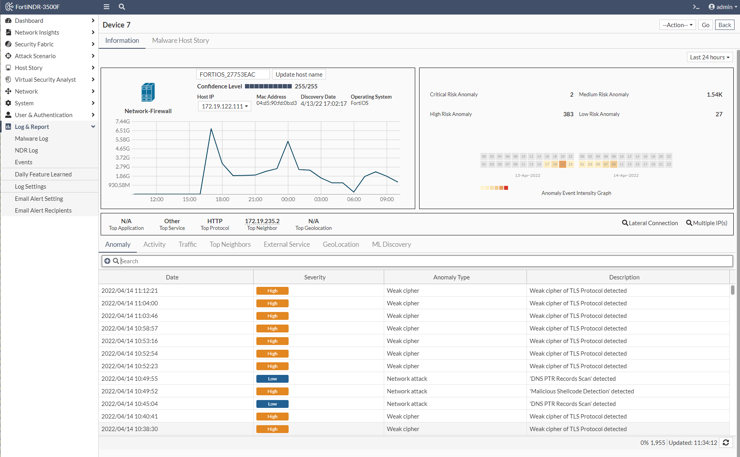Open the Security Fabric sidebar icon

(8, 44)
